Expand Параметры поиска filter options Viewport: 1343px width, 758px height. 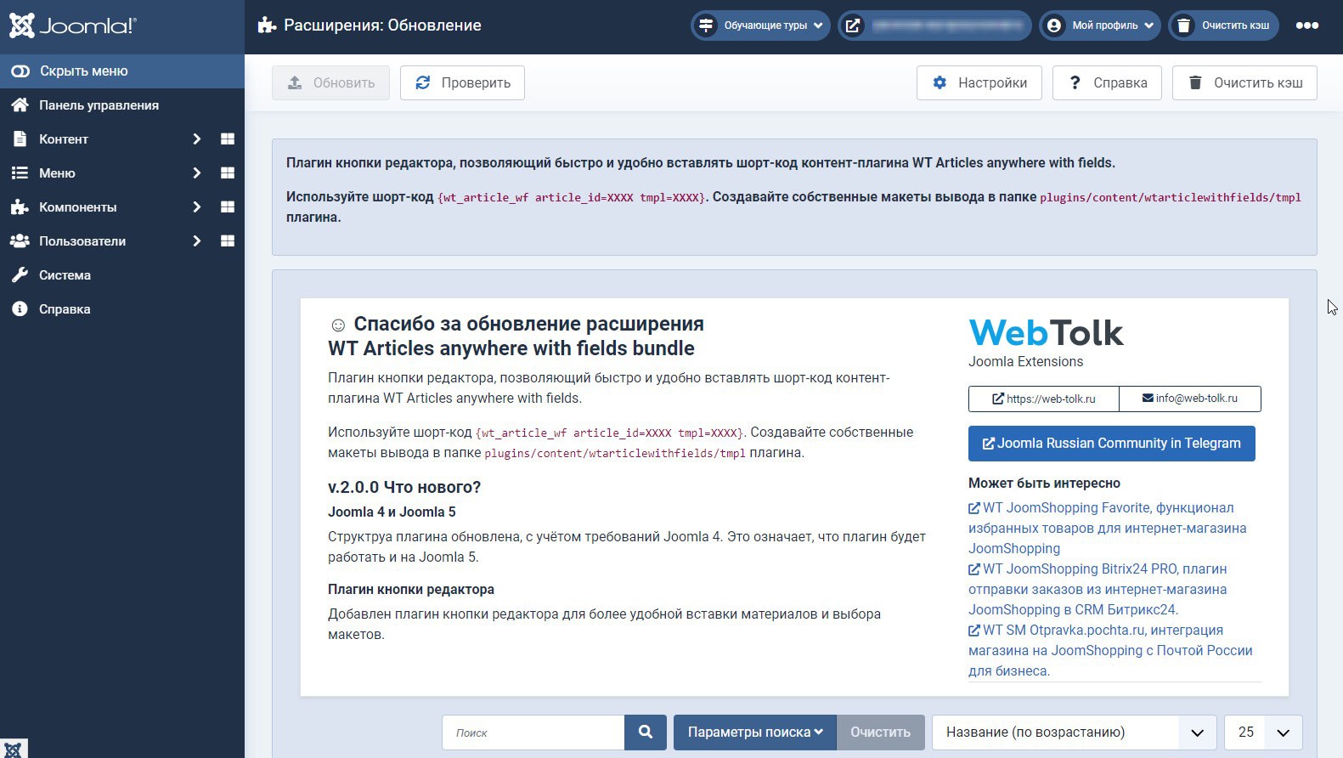coord(754,732)
